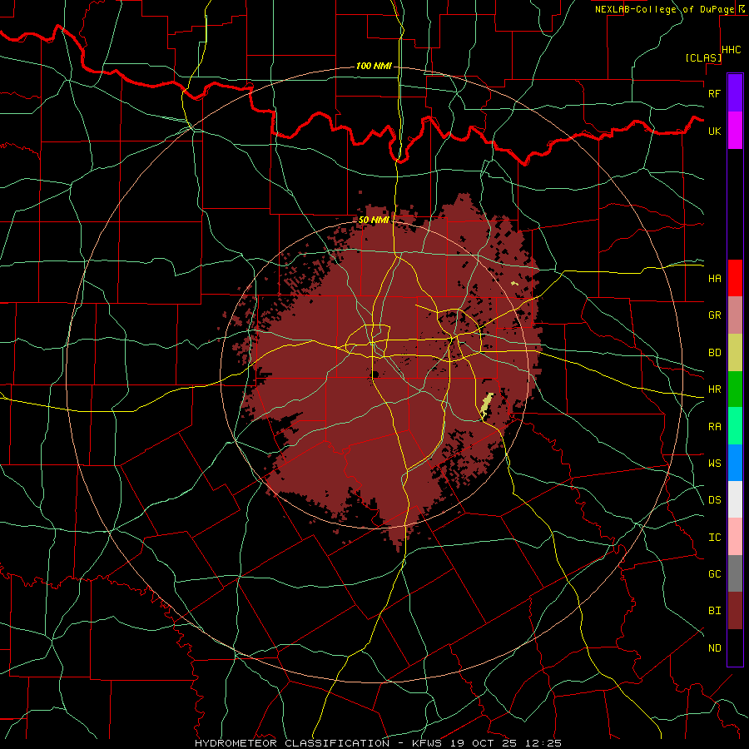The height and width of the screenshot is (749, 749).
Task: Click the "ND" legend label
Action: pyautogui.click(x=714, y=648)
